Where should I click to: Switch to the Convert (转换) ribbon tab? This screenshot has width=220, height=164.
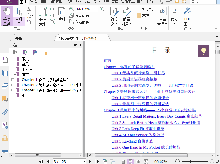click(x=34, y=2)
